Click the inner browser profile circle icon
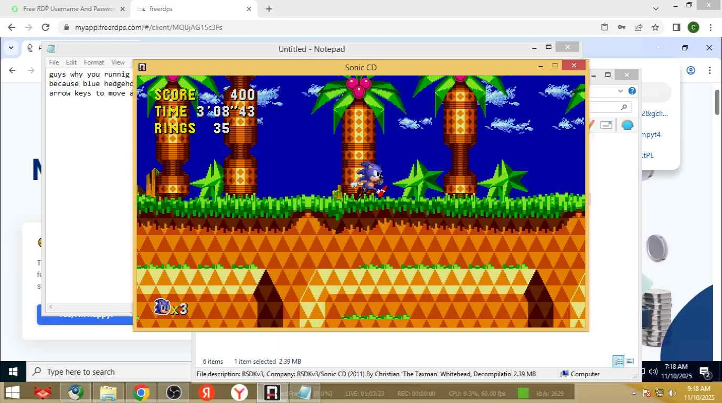Screen dimensions: 722x403 click(x=691, y=70)
